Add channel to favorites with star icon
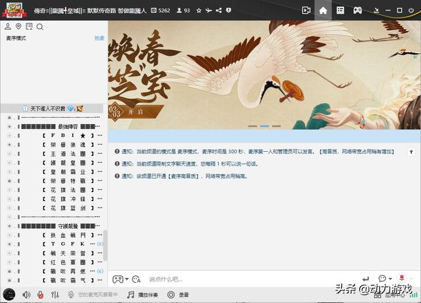The height and width of the screenshot is (303, 421). tap(199, 11)
